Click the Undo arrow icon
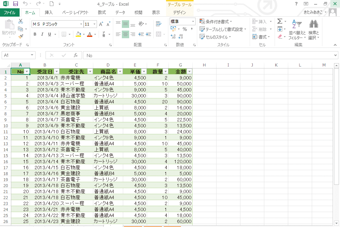Image resolution: width=340 pixels, height=227 pixels. tap(25, 4)
